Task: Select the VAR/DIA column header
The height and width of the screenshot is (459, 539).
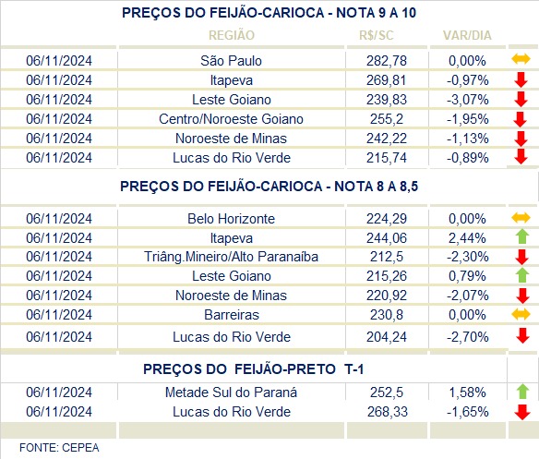Action: pos(467,35)
